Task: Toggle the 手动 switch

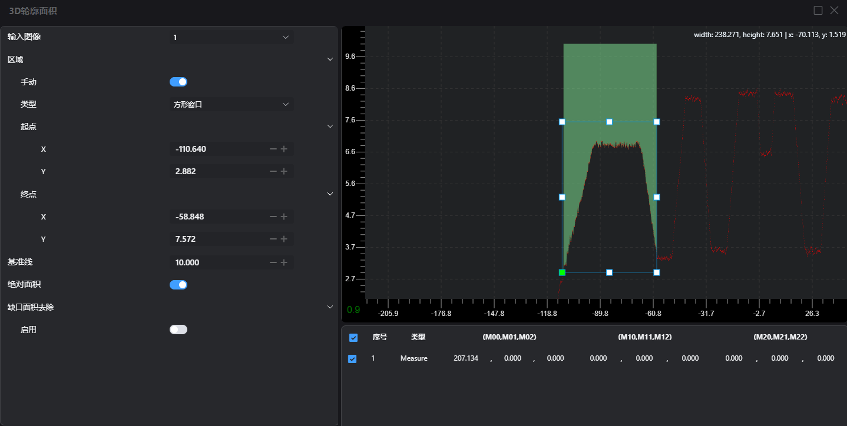Action: (x=178, y=82)
